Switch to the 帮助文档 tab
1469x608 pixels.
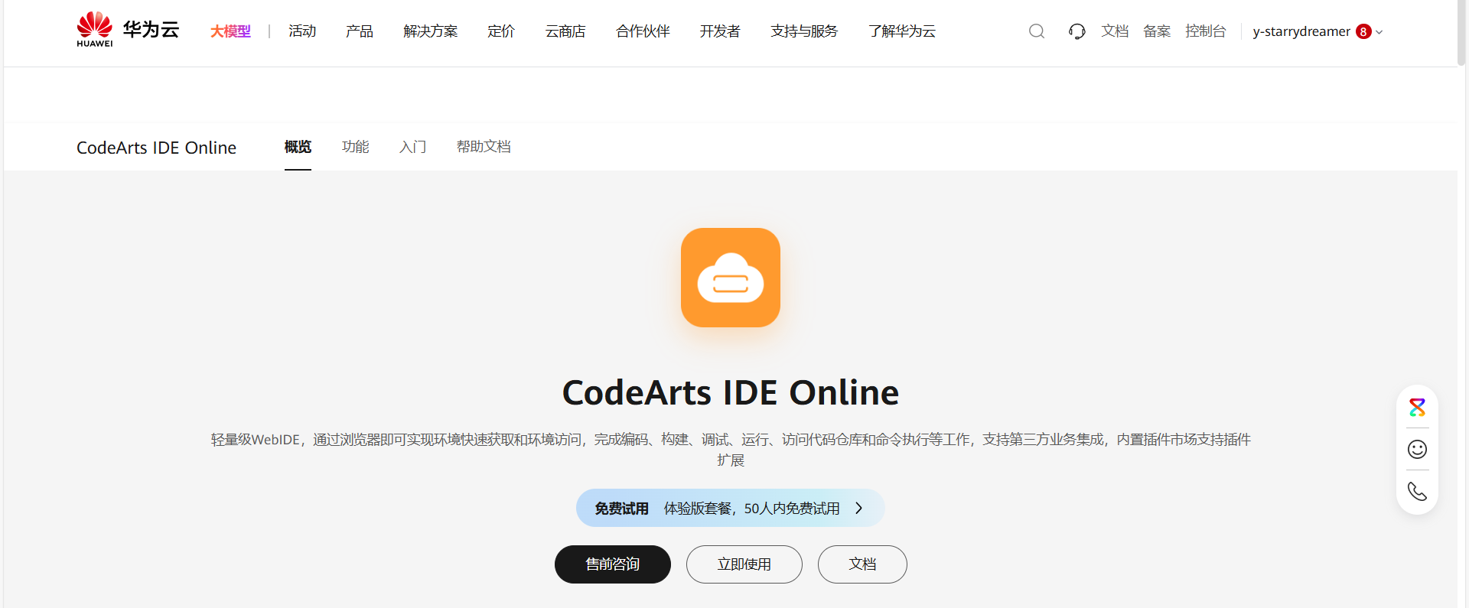(484, 147)
